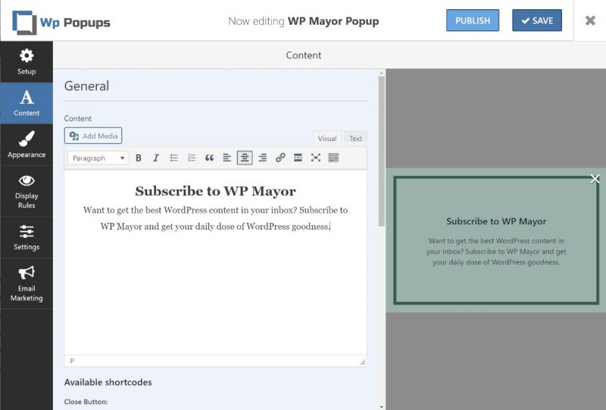Image resolution: width=606 pixels, height=410 pixels.
Task: Click the Publish button
Action: 472,20
